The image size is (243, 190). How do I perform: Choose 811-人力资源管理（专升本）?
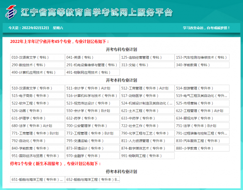click(x=147, y=141)
